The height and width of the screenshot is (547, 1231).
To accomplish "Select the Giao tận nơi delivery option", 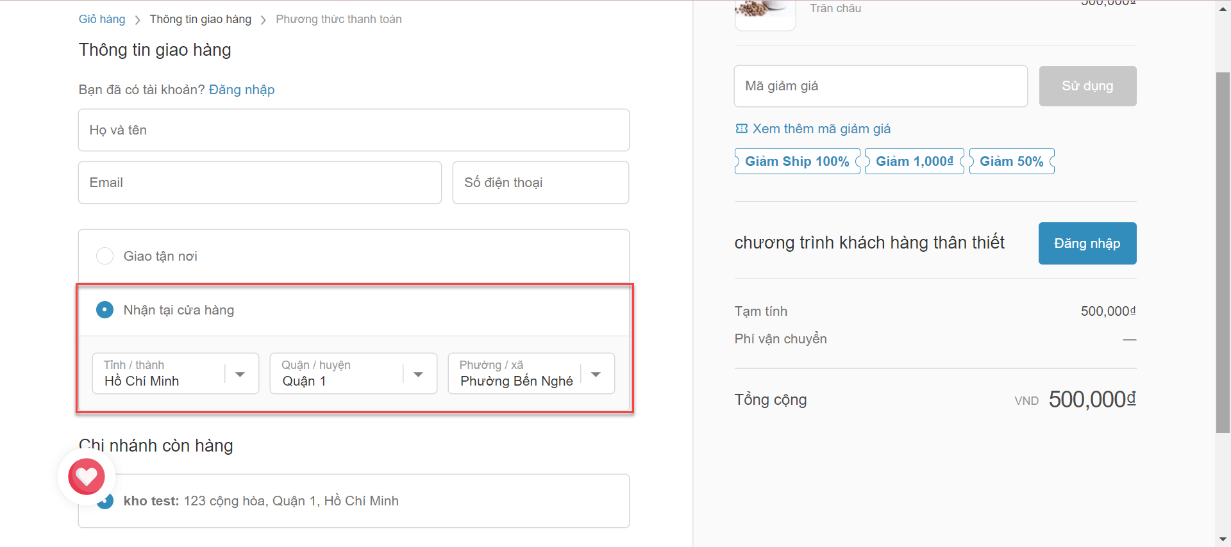I will (105, 256).
